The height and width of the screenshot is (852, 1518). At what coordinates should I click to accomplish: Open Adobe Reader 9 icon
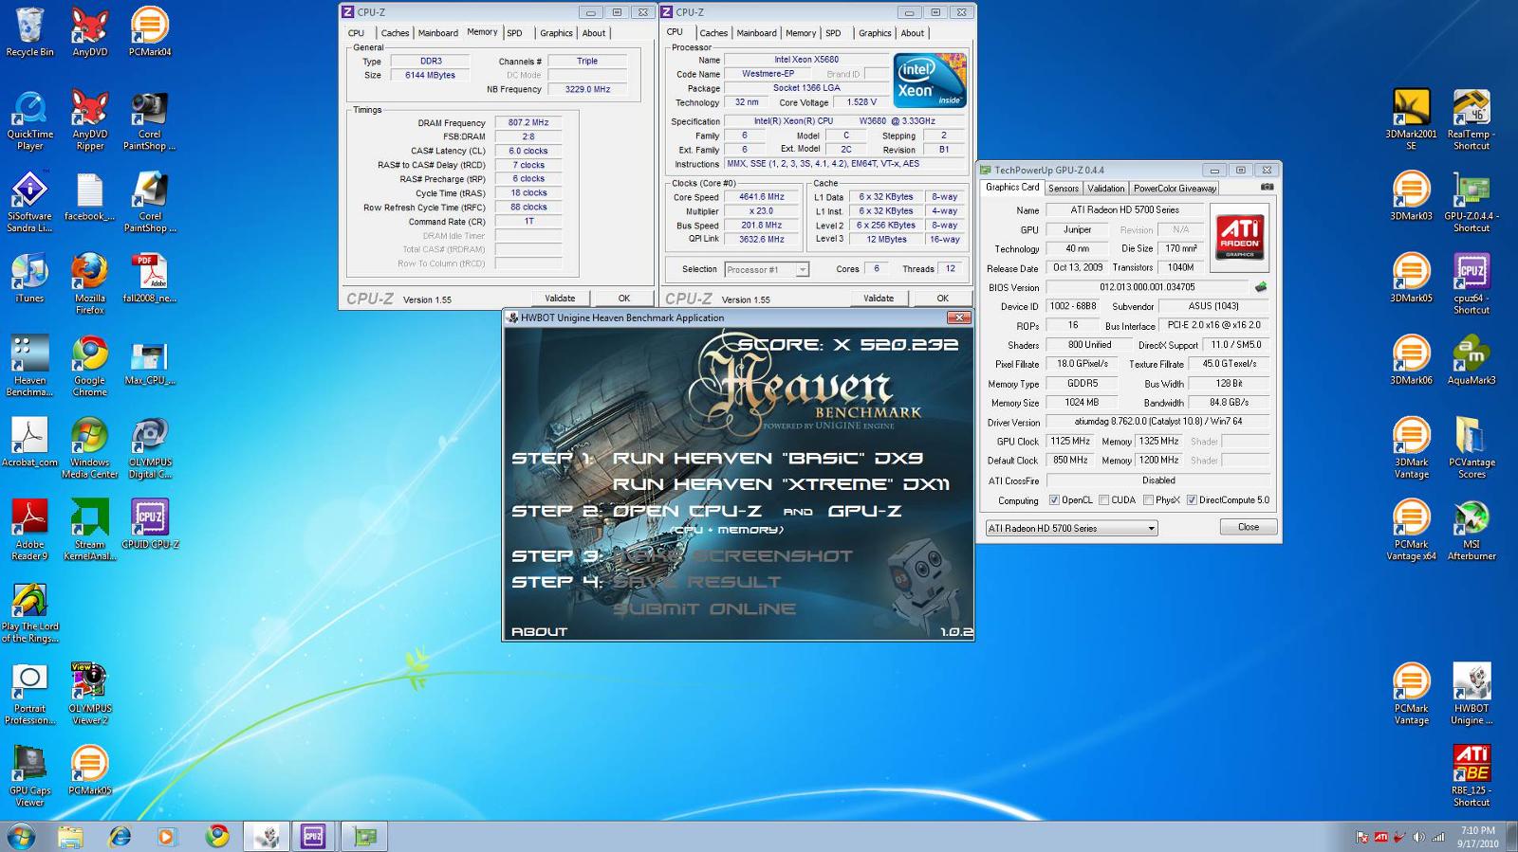(x=29, y=529)
